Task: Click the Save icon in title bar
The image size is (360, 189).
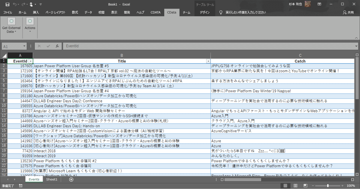Action: 7,4
